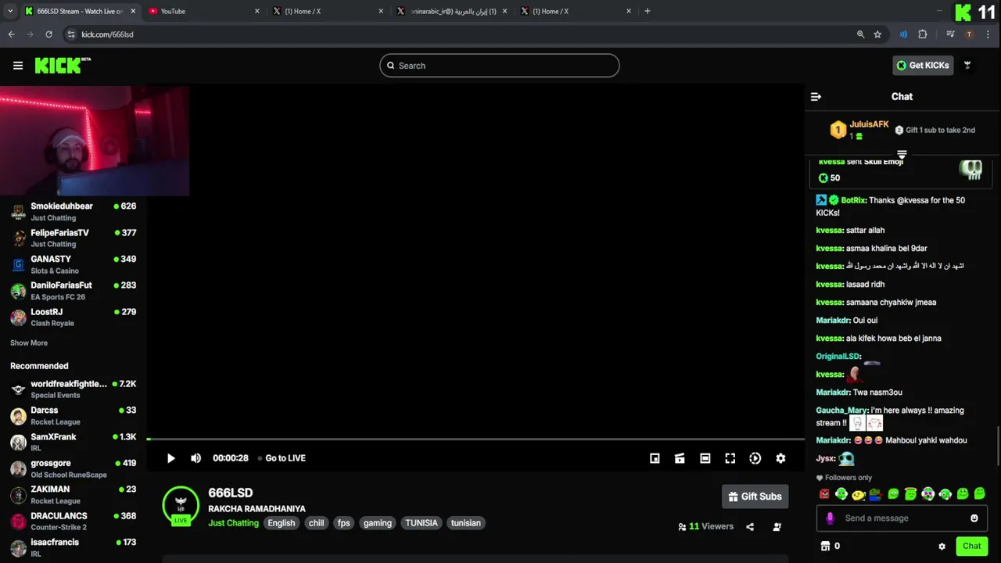1001x563 pixels.
Task: Select the fps tag
Action: [x=343, y=523]
